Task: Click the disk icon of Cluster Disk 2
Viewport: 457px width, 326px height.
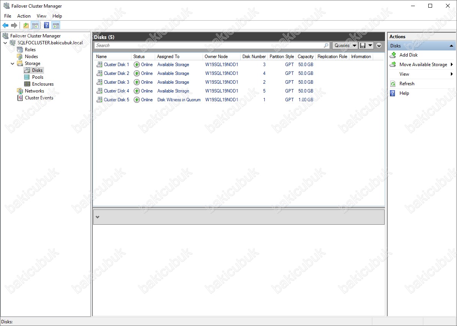Action: coord(99,73)
